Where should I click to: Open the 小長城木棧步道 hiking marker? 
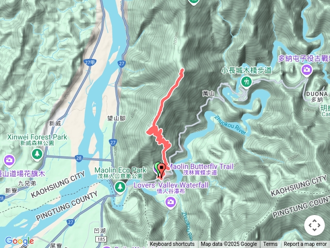click(246, 82)
